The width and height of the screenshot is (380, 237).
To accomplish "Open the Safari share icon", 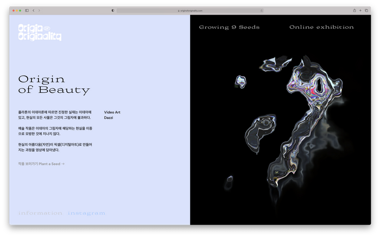I will click(354, 10).
